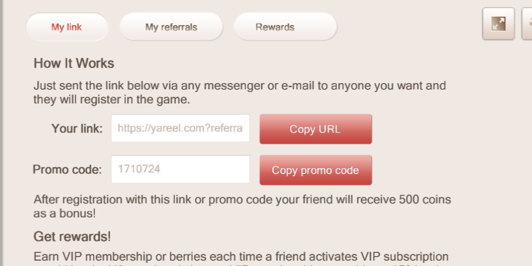Click the 'After registration with this link' text
Screen dimensions: 532x266
point(242,199)
